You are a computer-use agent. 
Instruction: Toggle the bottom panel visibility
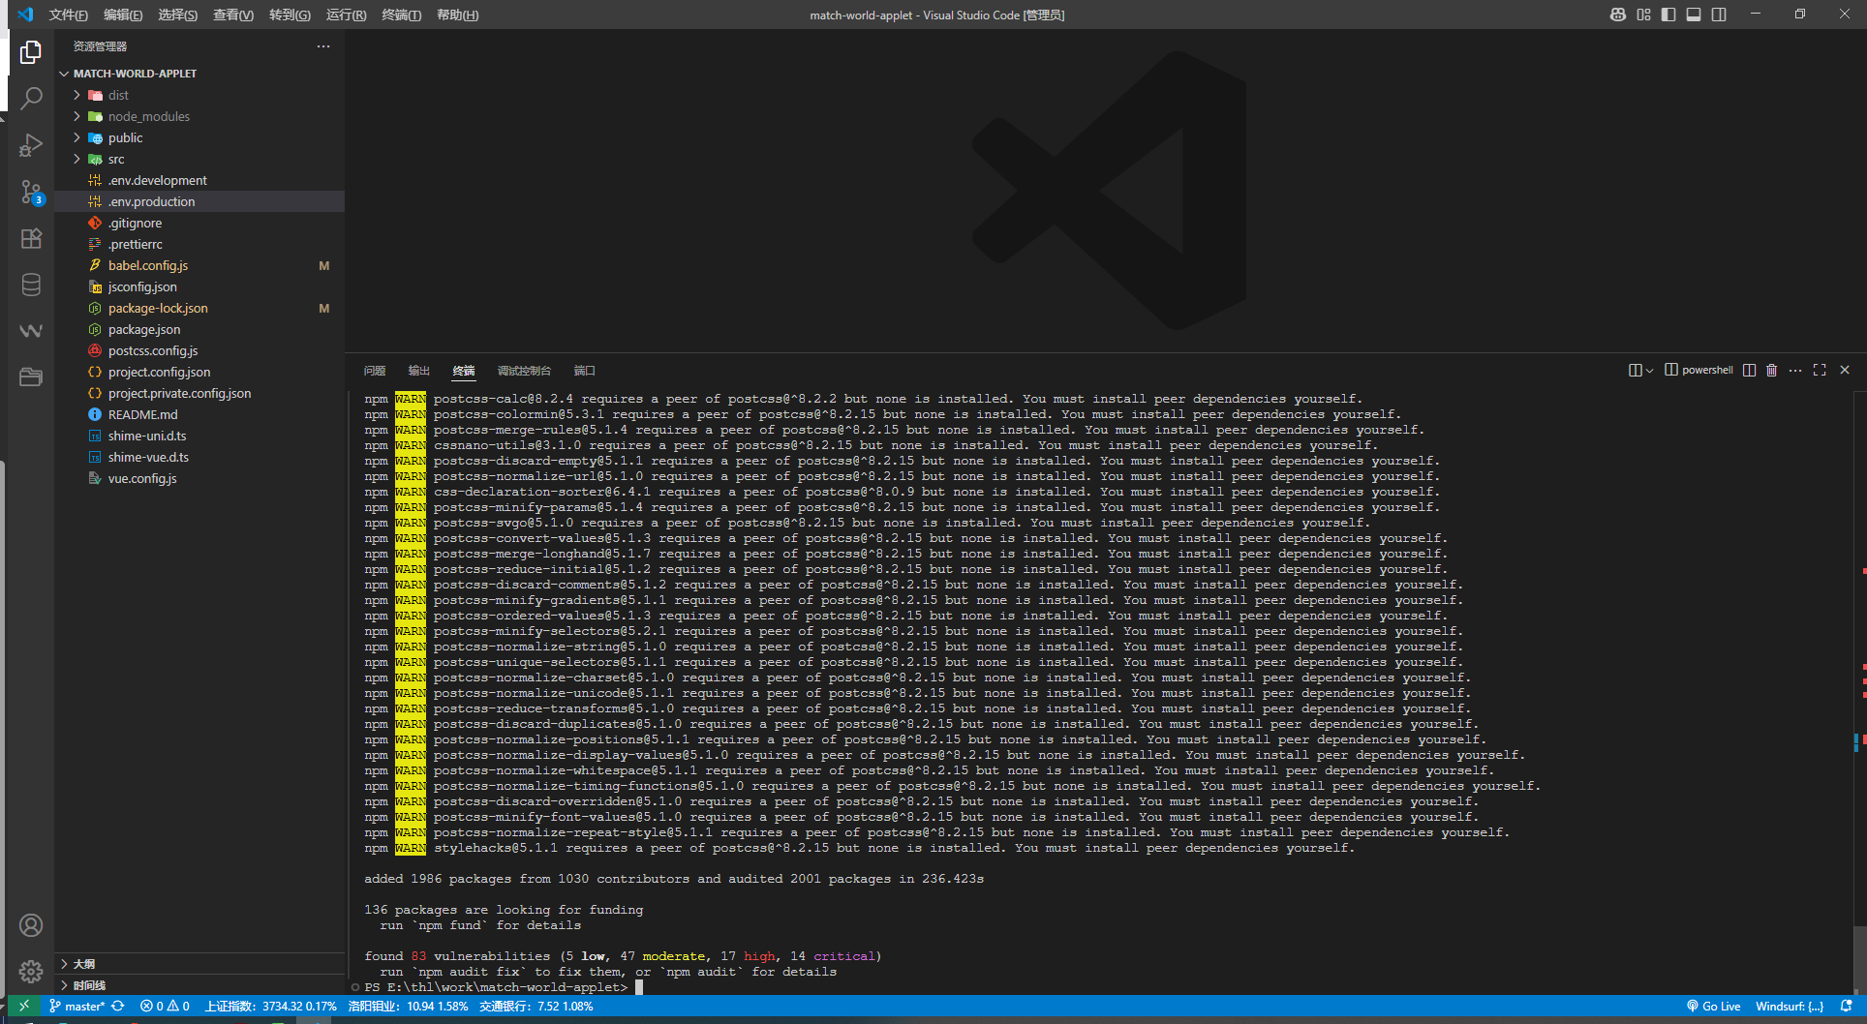point(1694,15)
